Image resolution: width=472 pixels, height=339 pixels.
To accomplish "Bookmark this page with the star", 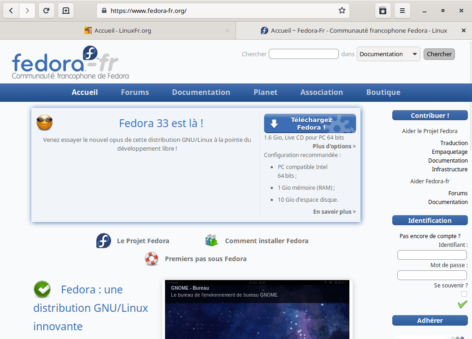I will click(x=342, y=11).
